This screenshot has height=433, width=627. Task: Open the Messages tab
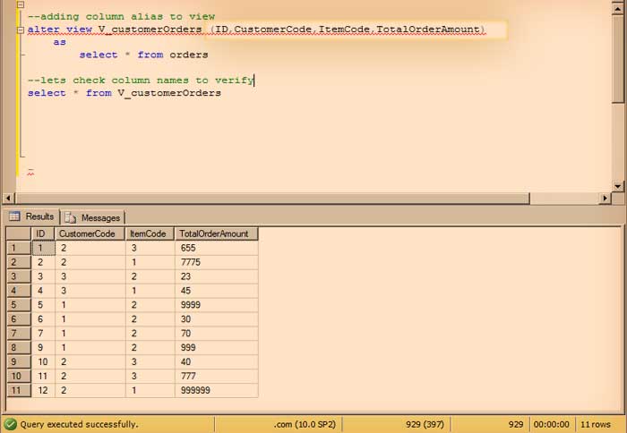coord(93,217)
